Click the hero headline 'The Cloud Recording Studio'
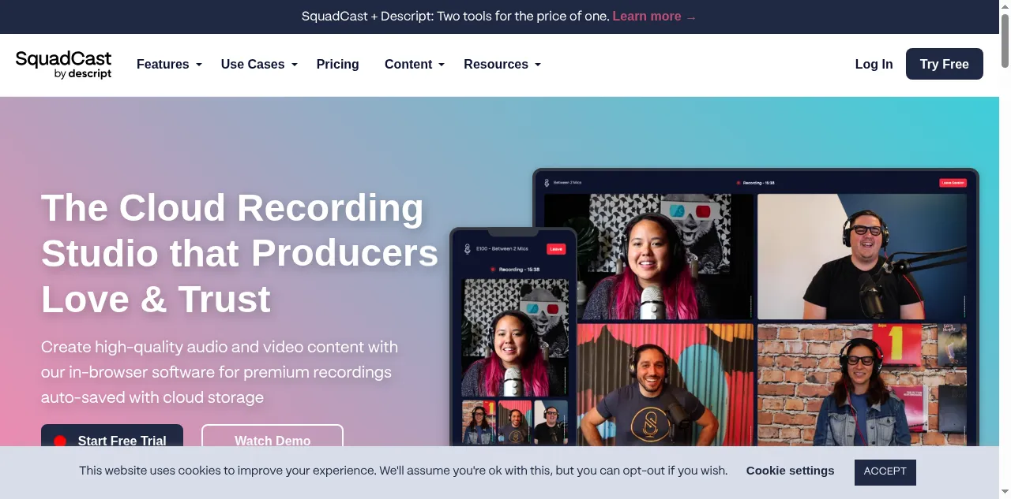 pyautogui.click(x=239, y=253)
